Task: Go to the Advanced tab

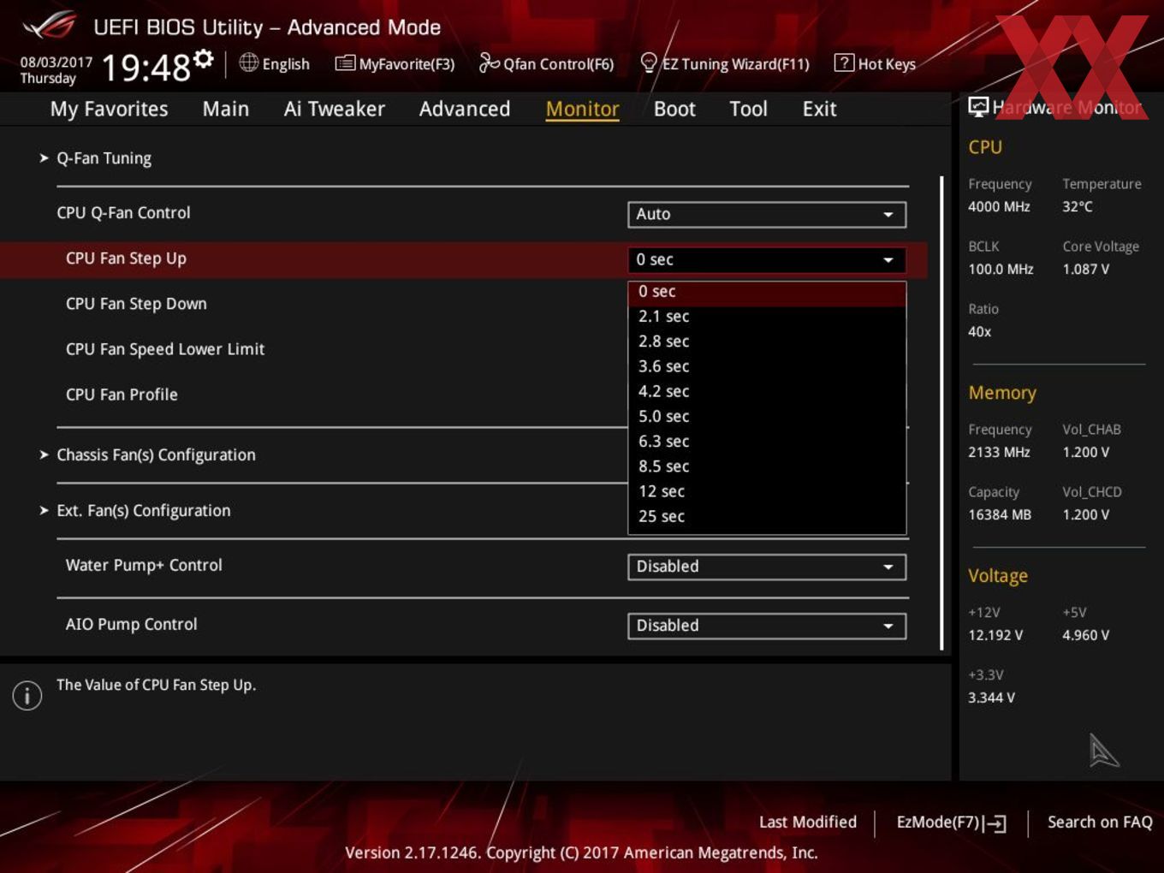Action: point(464,109)
